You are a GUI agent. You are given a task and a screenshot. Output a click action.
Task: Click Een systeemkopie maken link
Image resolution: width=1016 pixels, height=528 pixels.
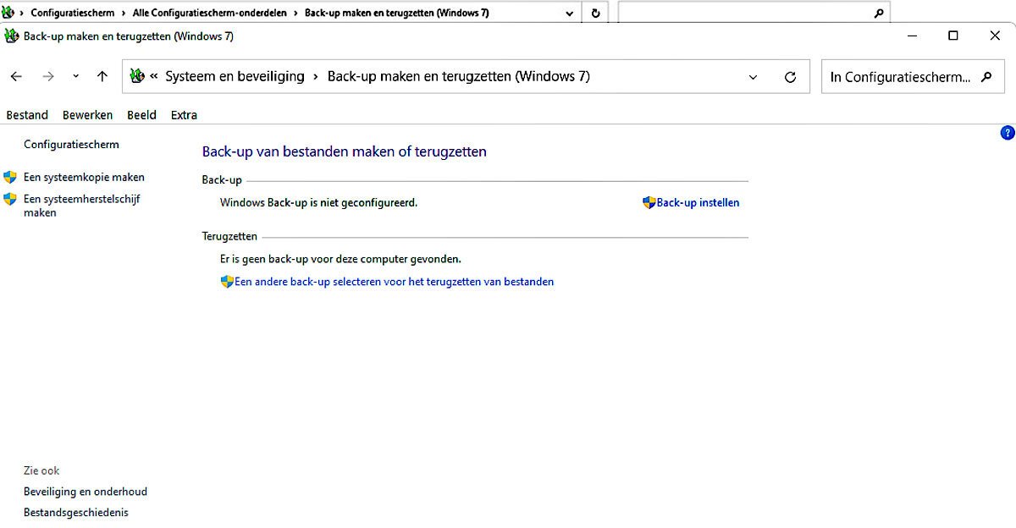pos(84,178)
